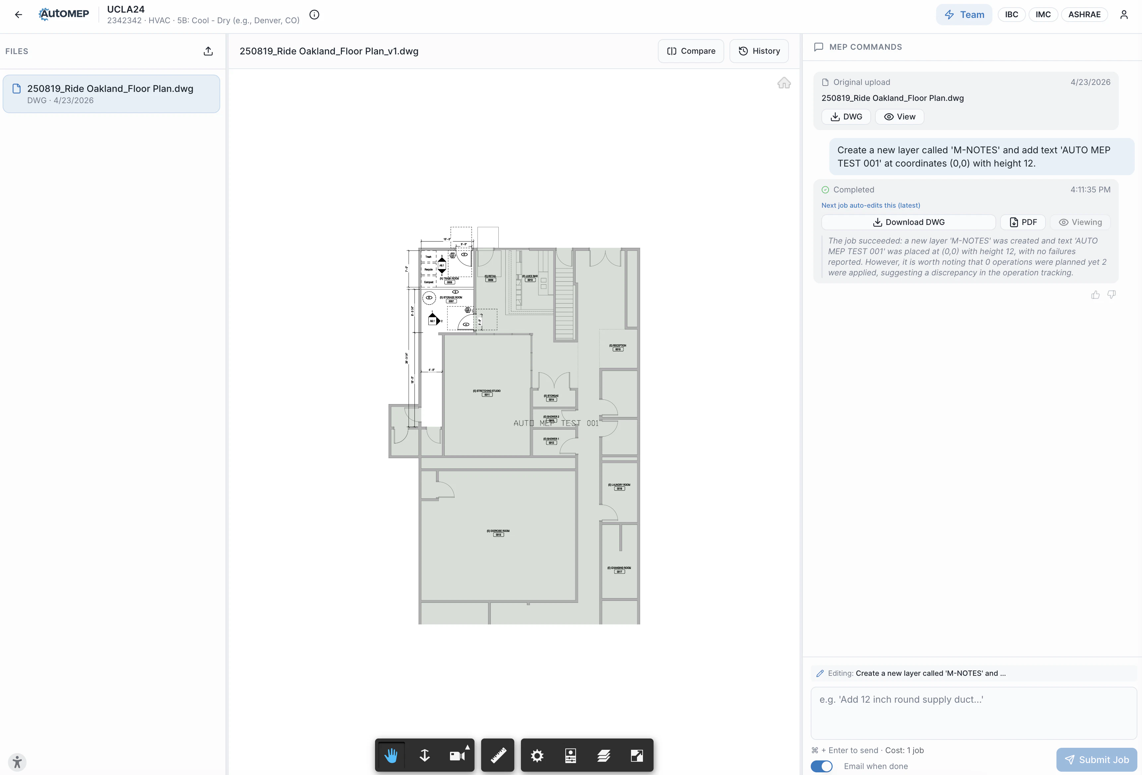The height and width of the screenshot is (775, 1142).
Task: Select 250819_Ride Oakland_Floor Plan.dwg in Files
Action: tap(111, 94)
